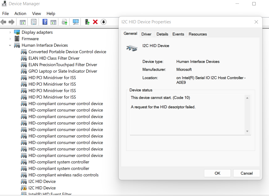Expand the Display adapters category

(10, 32)
